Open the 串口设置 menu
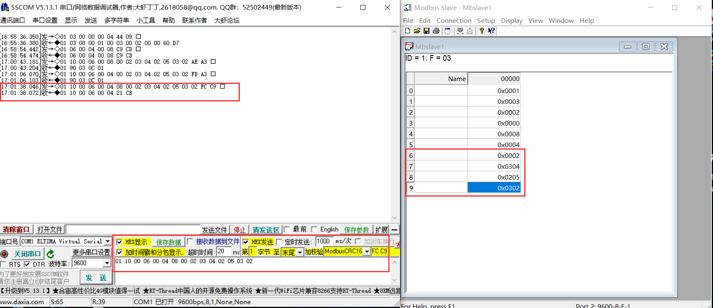Viewport: 713px width, 308px height. coord(45,20)
